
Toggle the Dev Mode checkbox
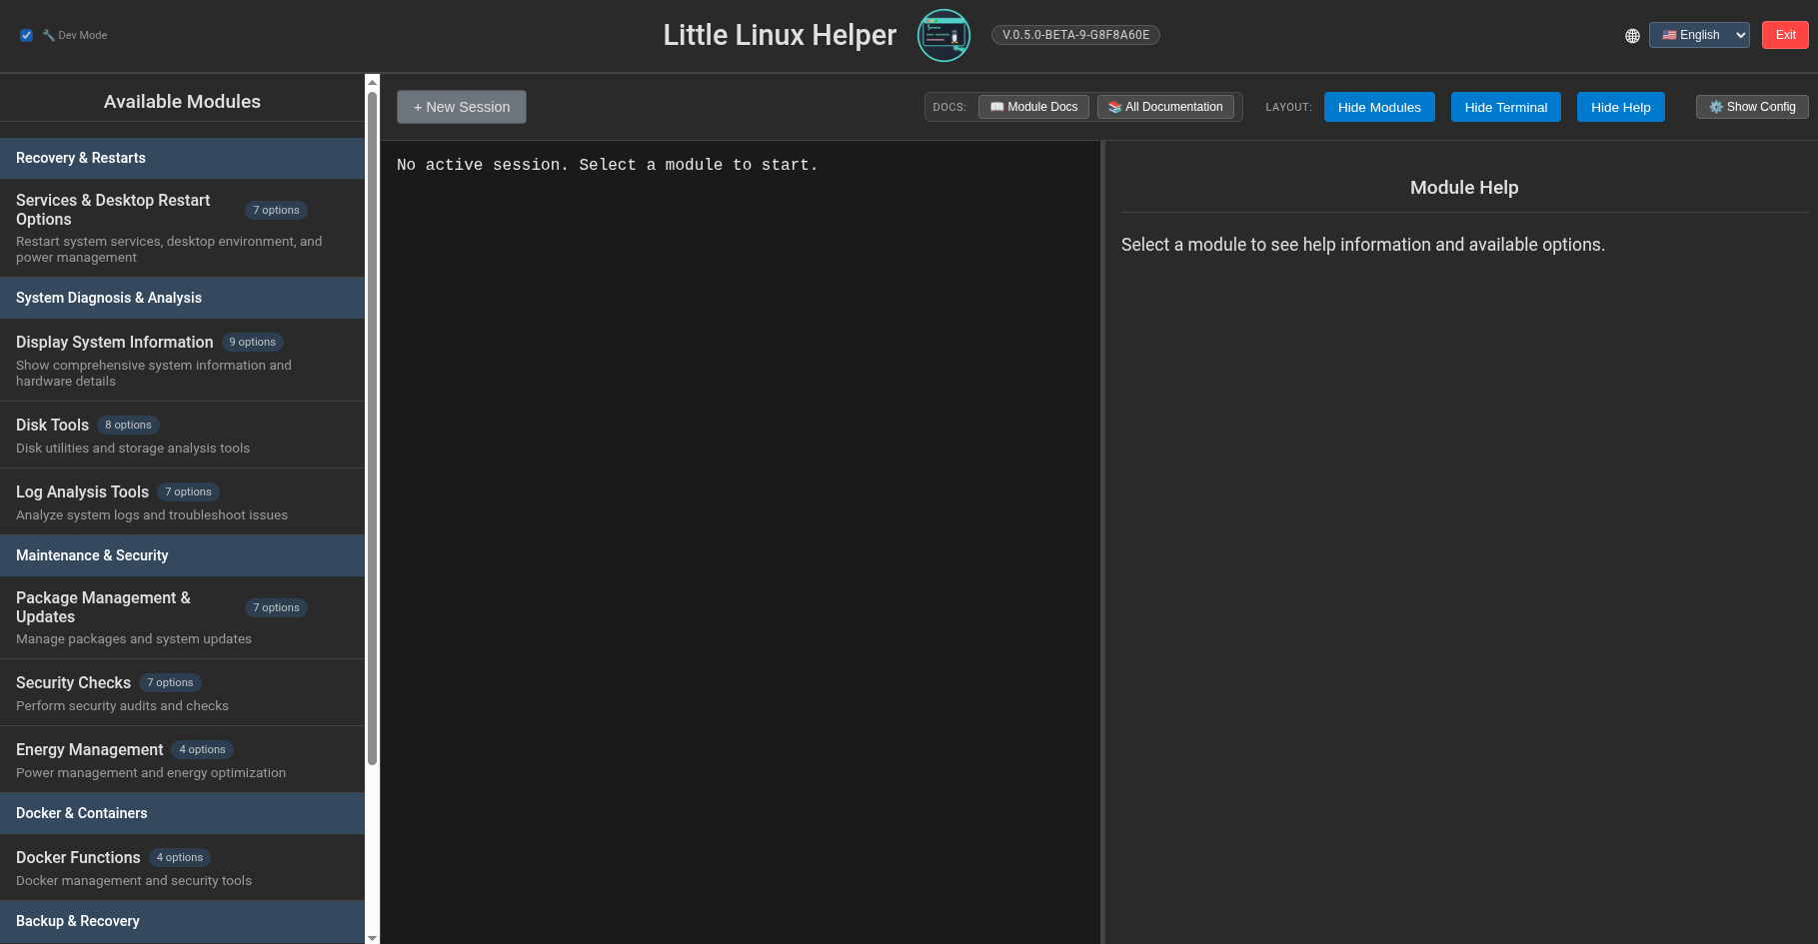click(27, 35)
